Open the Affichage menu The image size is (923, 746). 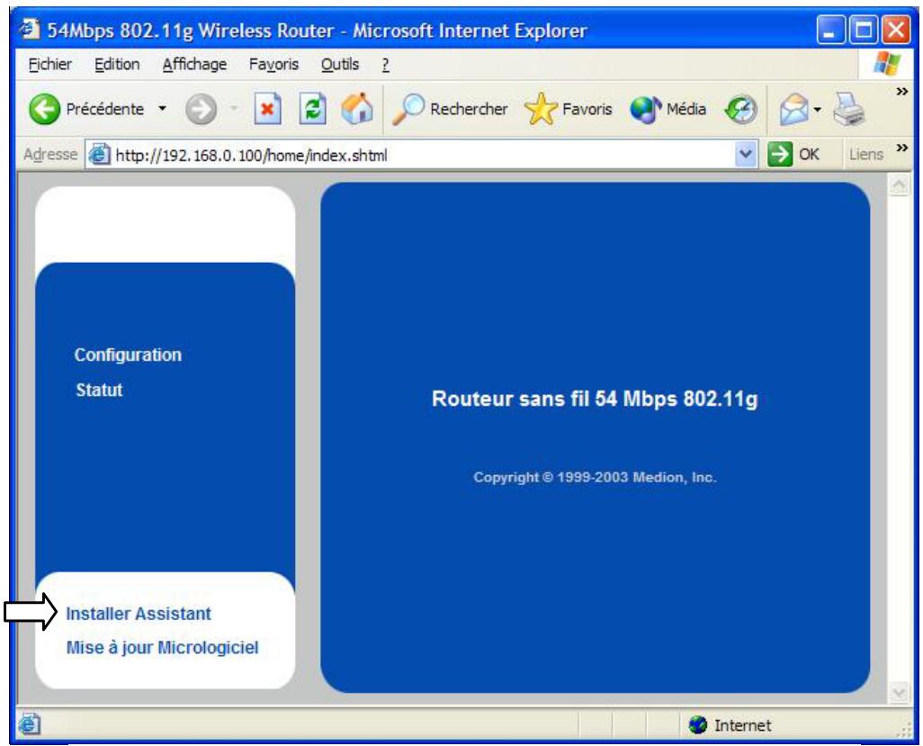(x=194, y=64)
